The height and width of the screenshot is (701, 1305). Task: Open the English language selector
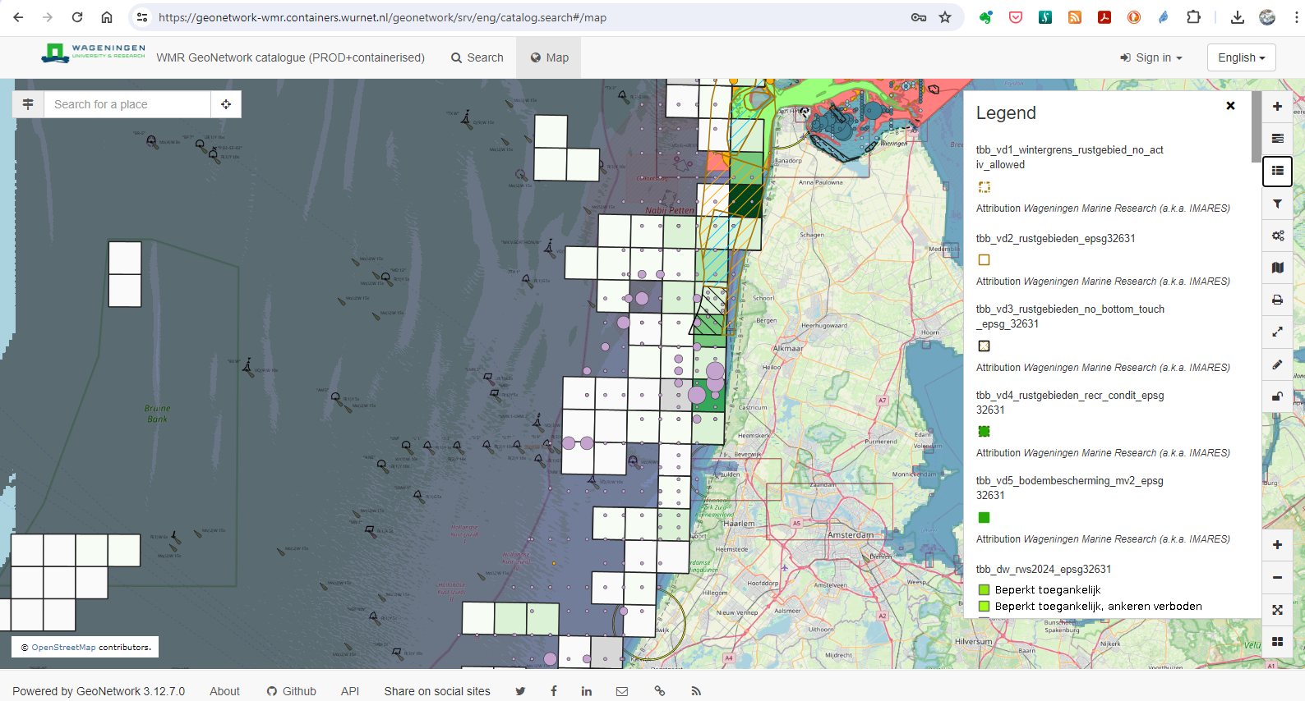pos(1241,57)
